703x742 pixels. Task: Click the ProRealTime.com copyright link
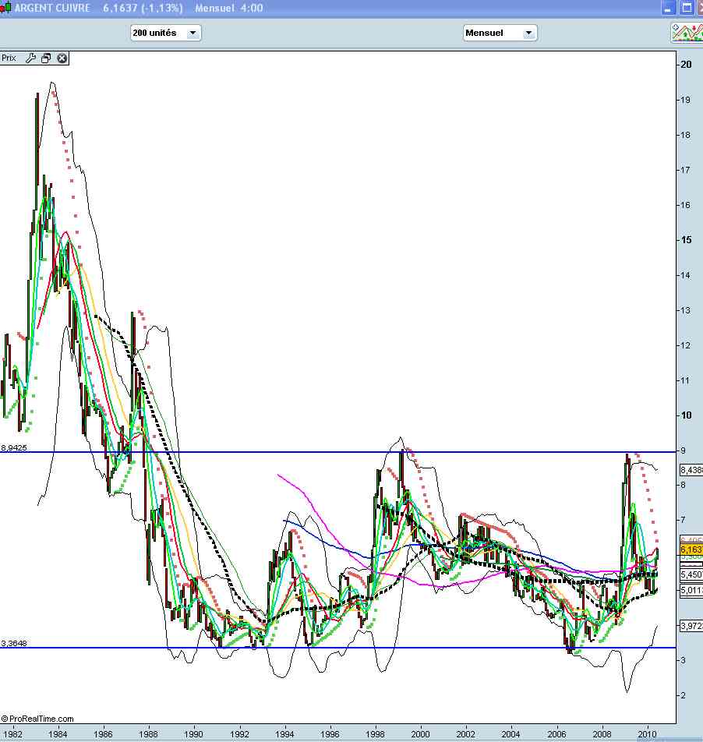tap(37, 719)
